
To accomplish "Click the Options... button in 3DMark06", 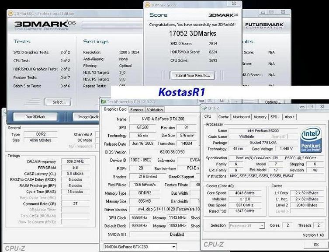I will click(273, 102).
